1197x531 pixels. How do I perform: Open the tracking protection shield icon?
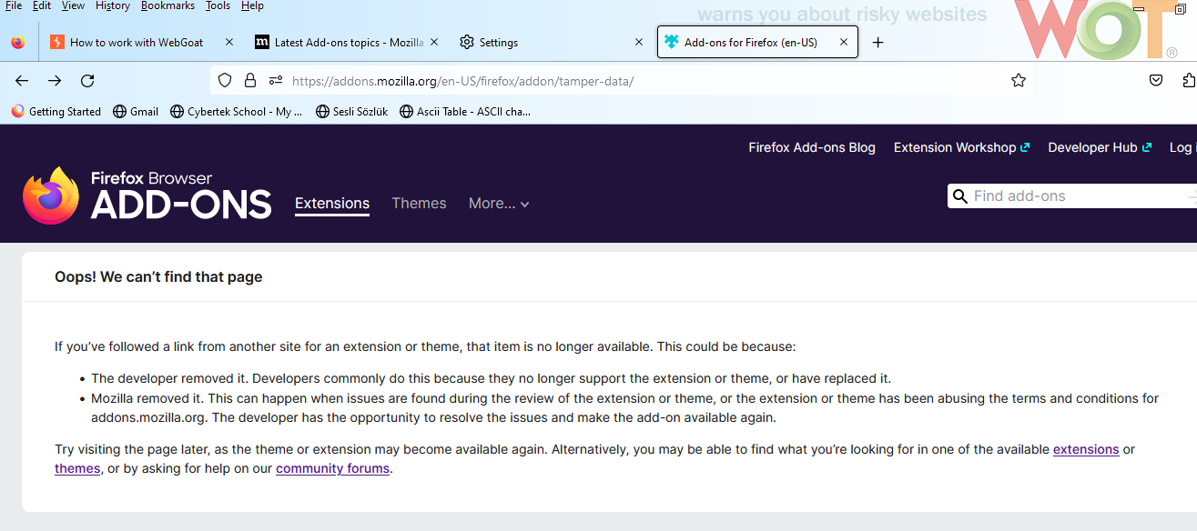click(x=225, y=80)
